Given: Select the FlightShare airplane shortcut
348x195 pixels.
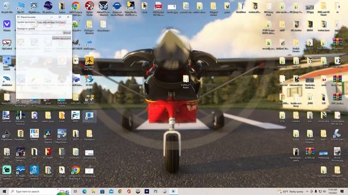Looking at the screenshot, I should (x=7, y=135).
